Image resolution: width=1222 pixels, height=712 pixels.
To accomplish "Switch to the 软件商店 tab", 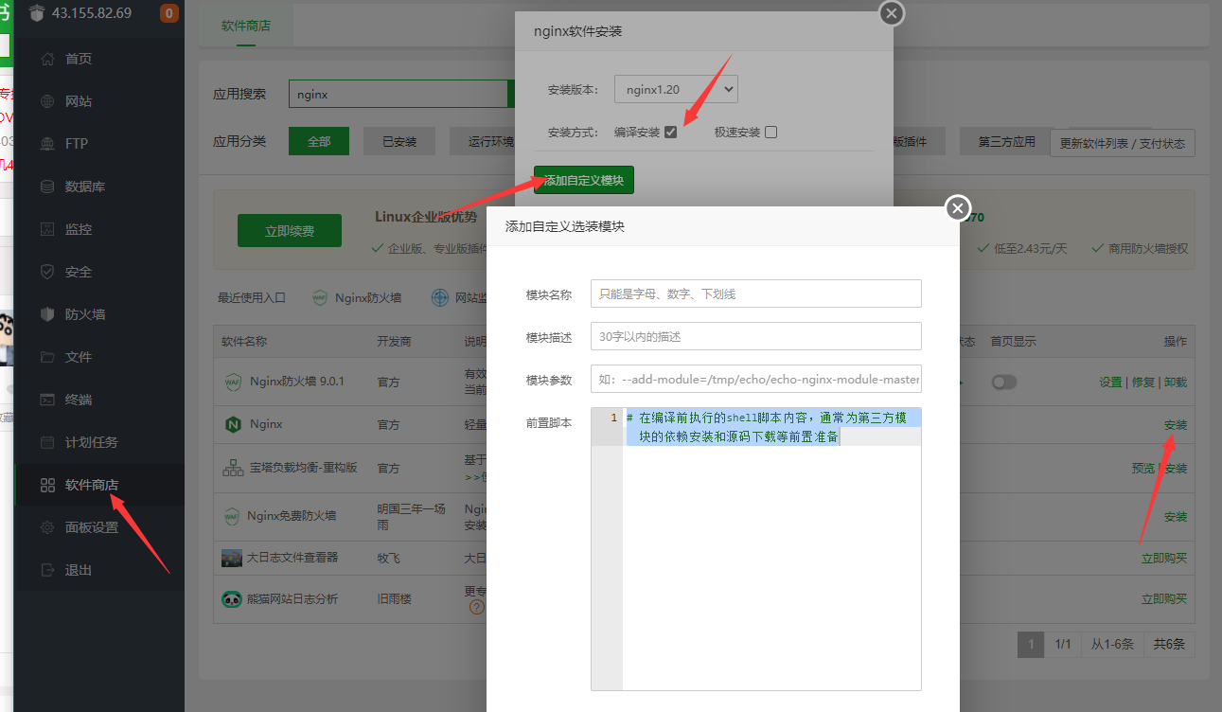I will tap(246, 26).
